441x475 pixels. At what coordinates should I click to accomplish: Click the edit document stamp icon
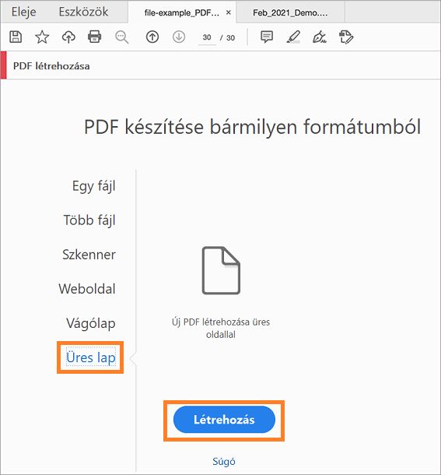click(x=346, y=37)
